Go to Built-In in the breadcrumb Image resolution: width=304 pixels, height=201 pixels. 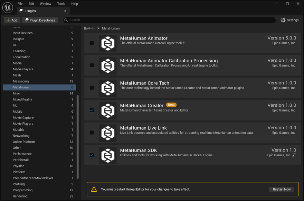coord(89,28)
